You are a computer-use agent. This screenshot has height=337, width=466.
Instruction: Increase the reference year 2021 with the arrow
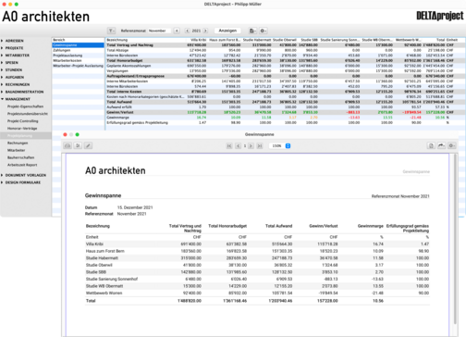point(205,31)
